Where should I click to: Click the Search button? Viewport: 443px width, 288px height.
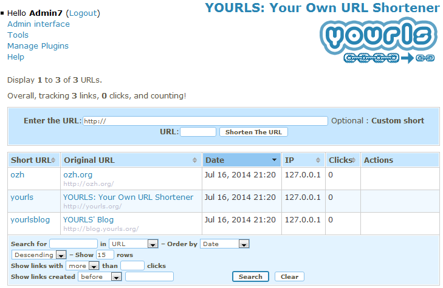click(250, 276)
